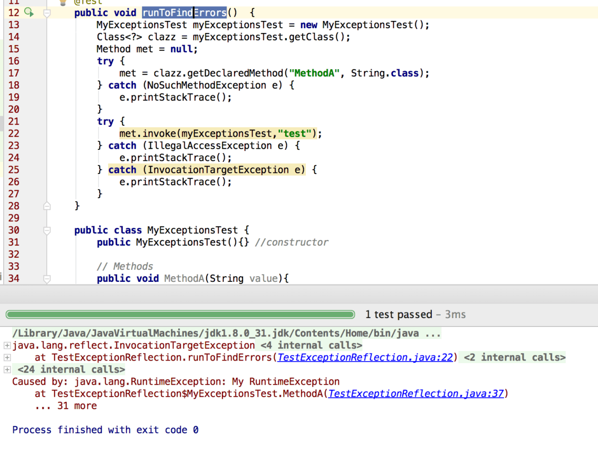Click the highlighted runToFindErrors method name
Viewport: 598px width, 459px height.
[184, 13]
